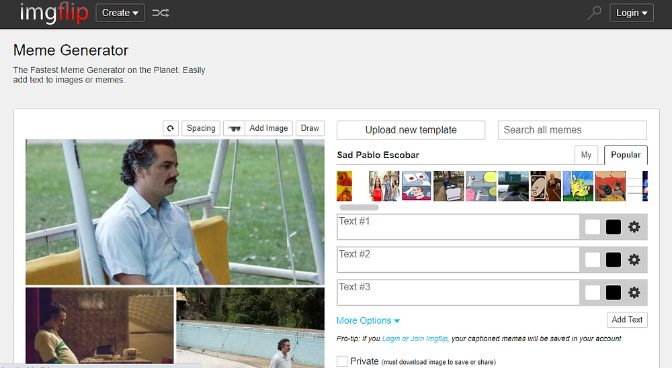Select the Mocking Spongebob template thumbnail

pyautogui.click(x=578, y=186)
